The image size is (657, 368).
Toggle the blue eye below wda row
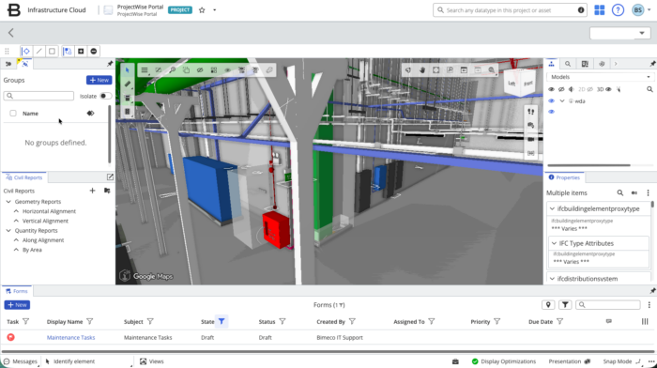pos(552,112)
